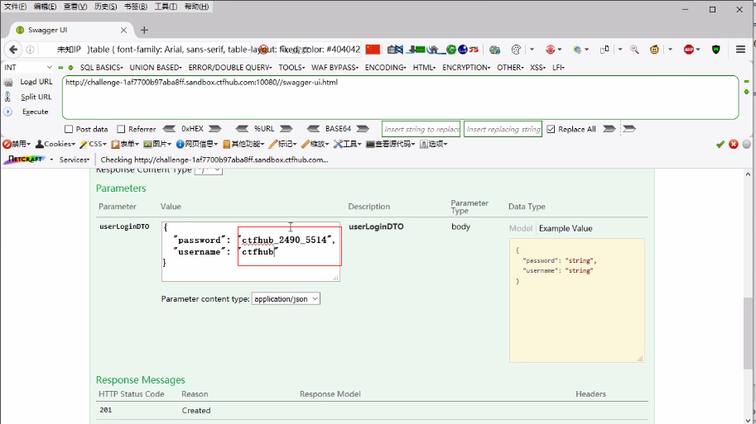Click the Load URL hackbar icon
Screen dimensions: 756x424
(x=8, y=82)
